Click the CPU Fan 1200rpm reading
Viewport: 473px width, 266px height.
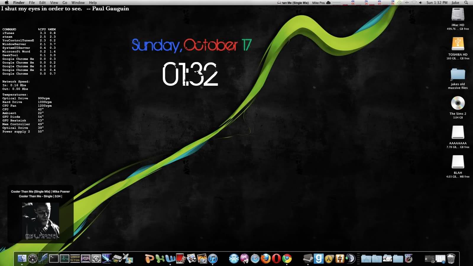27,106
